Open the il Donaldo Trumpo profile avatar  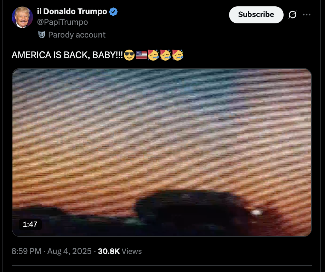click(x=22, y=17)
